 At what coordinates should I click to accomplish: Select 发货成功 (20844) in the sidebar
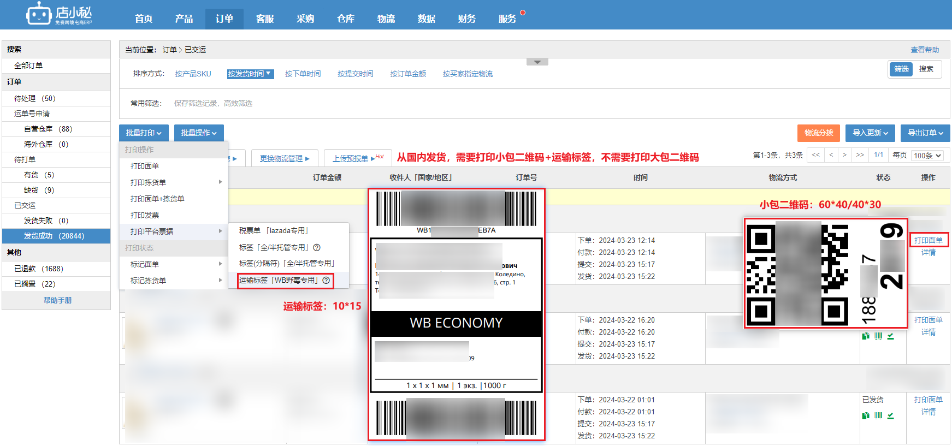point(56,236)
